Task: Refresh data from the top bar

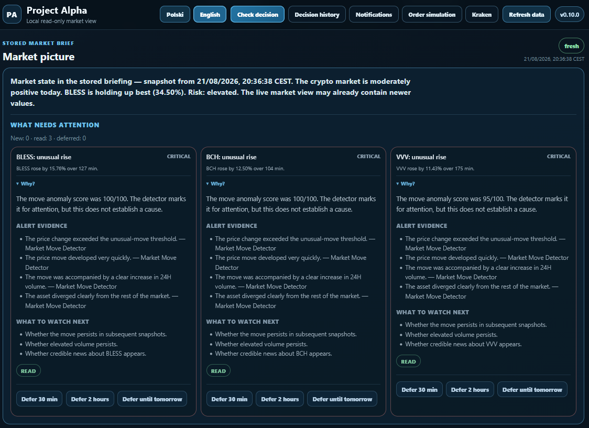Action: (x=527, y=15)
